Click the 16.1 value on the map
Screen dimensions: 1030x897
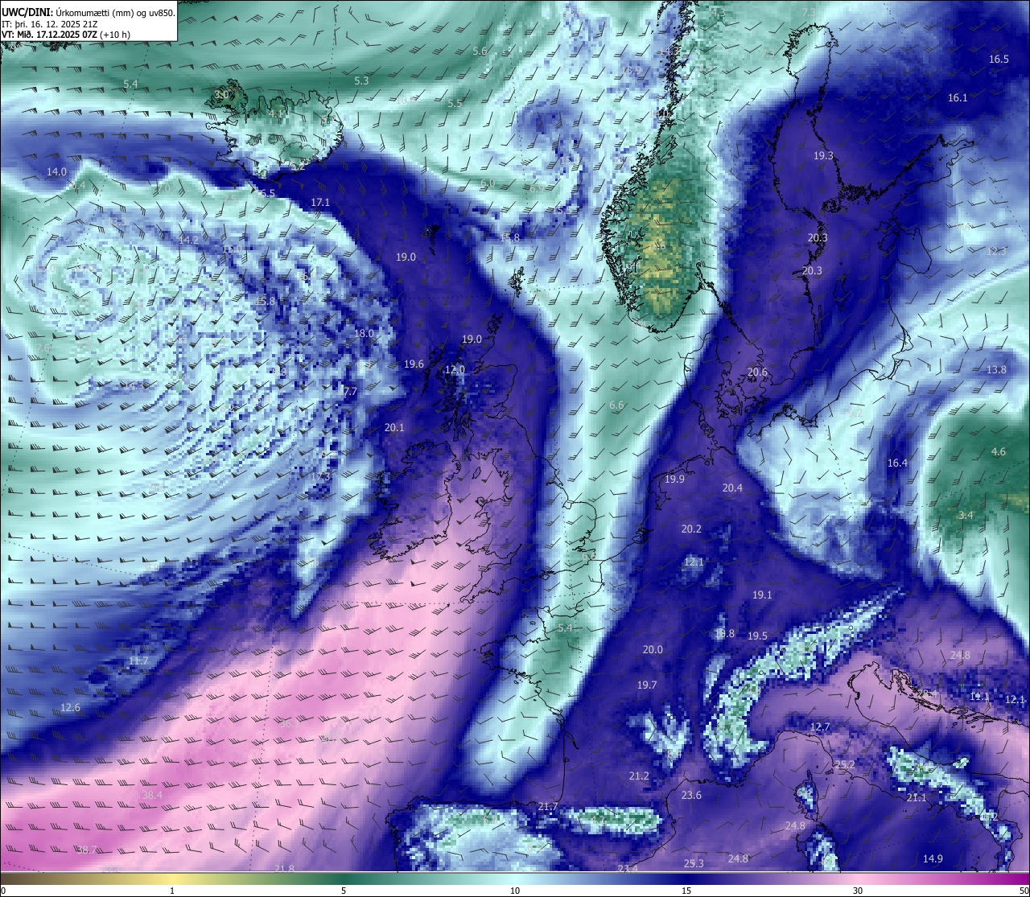(958, 98)
